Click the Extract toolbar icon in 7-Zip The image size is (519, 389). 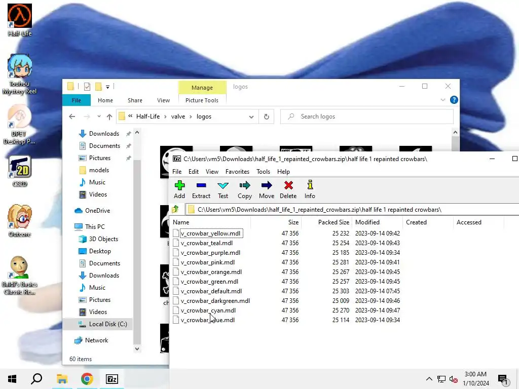pos(201,189)
